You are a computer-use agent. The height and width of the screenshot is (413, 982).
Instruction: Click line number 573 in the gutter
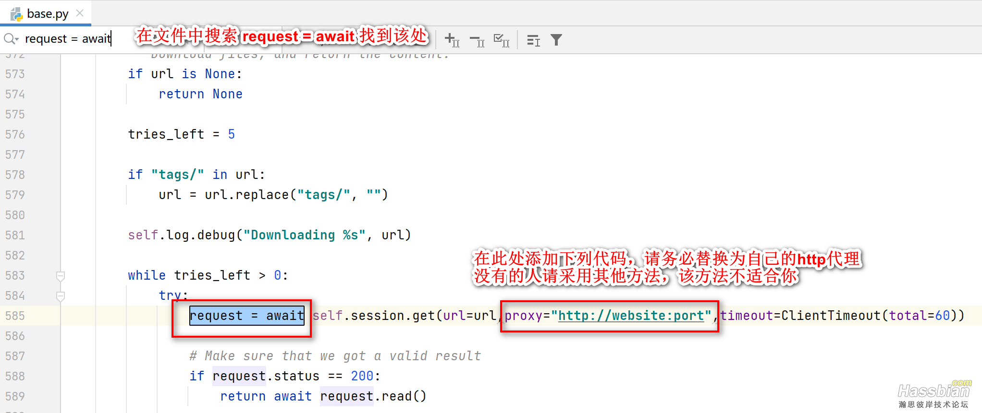coord(15,74)
